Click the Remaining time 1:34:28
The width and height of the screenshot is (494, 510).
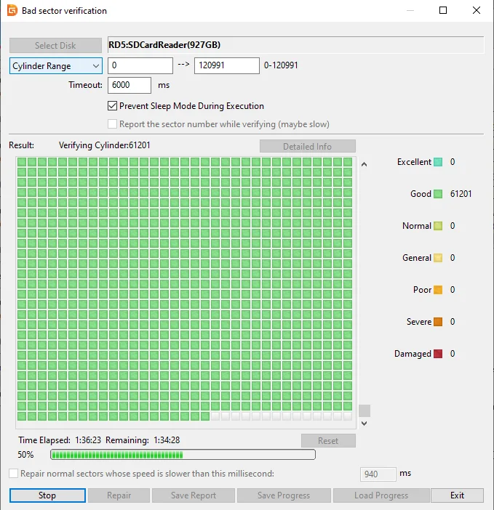[x=167, y=440]
